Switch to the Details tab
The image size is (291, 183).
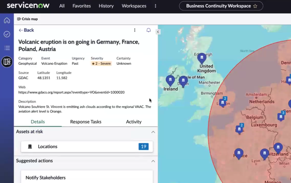38,122
